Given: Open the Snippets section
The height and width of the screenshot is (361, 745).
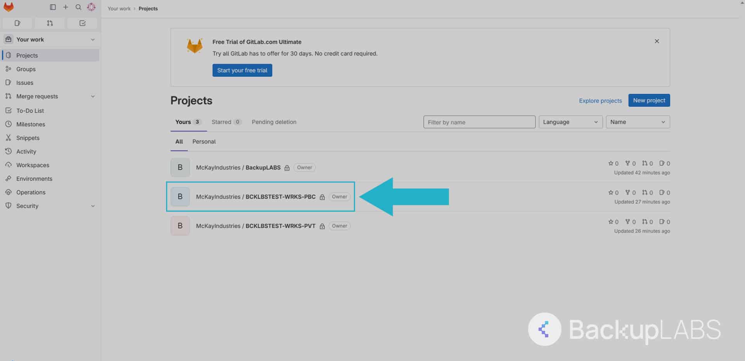Looking at the screenshot, I should (28, 138).
